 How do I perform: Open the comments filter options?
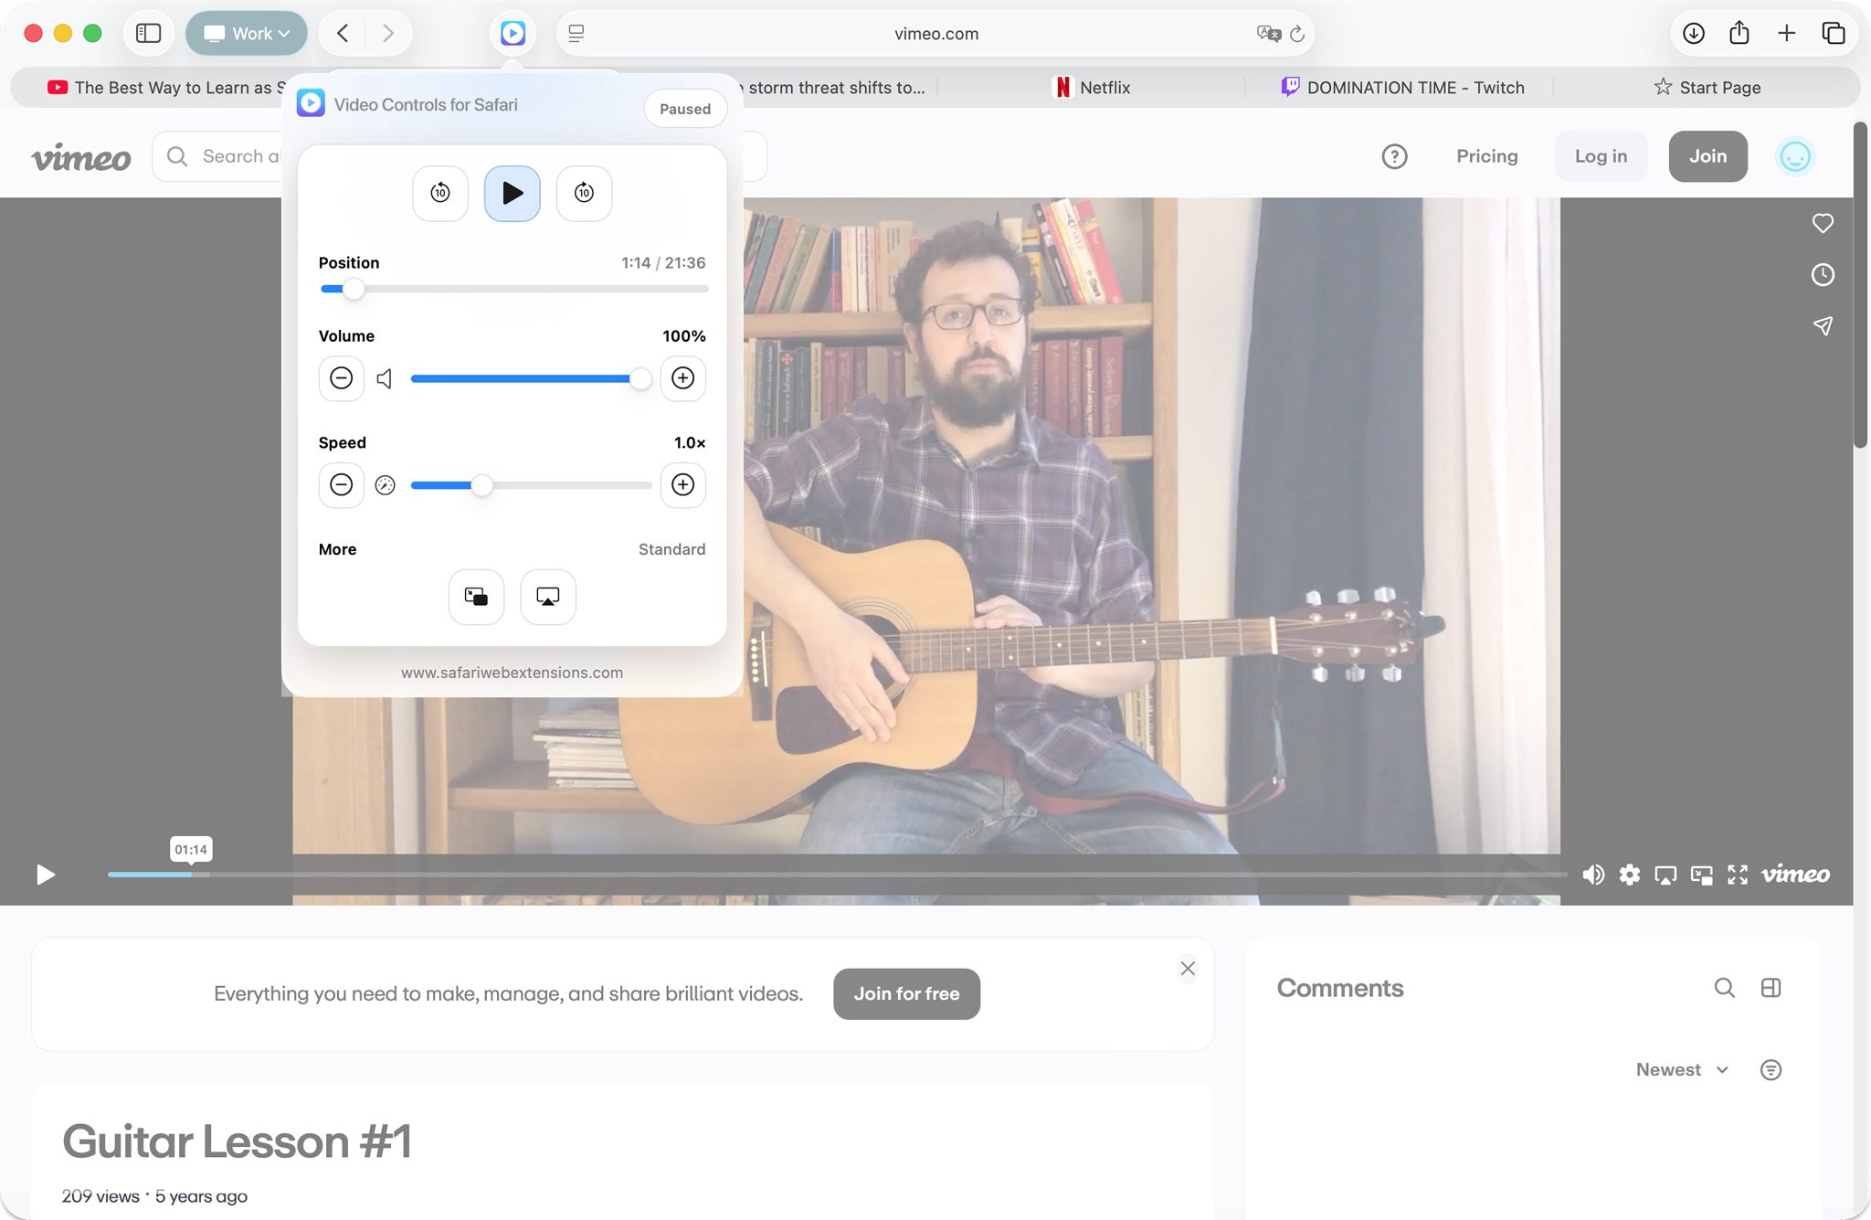(x=1771, y=1069)
